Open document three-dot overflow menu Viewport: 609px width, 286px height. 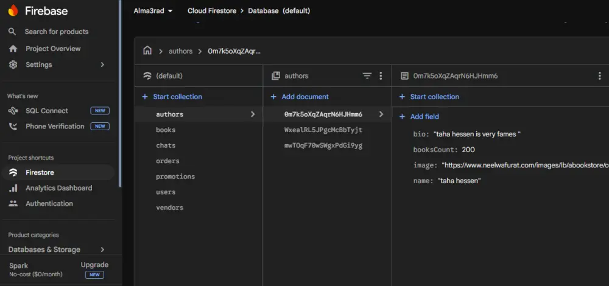[600, 75]
